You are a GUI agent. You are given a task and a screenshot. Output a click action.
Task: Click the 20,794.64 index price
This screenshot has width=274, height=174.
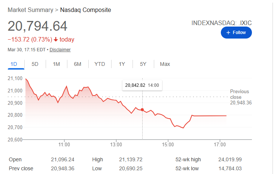(x=37, y=26)
